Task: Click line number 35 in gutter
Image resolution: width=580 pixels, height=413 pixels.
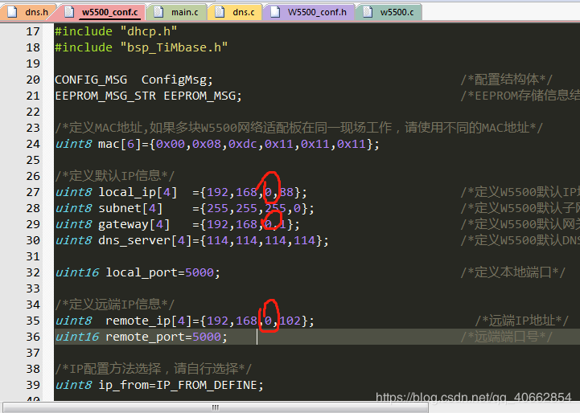Action: 33,321
